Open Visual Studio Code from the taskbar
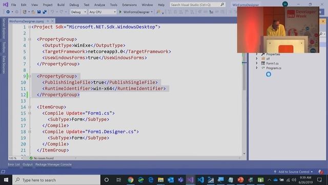 coord(200,180)
